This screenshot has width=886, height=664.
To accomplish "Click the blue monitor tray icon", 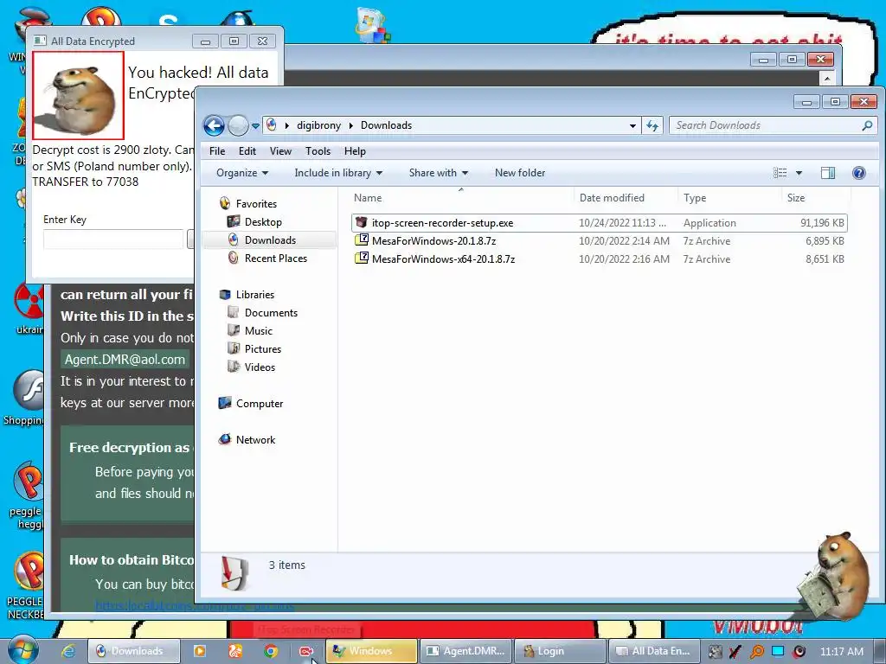I will tap(778, 651).
